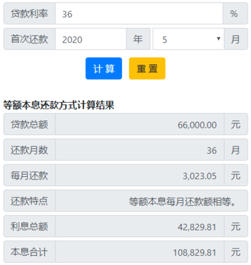Click the 贷款总额 label

[29, 125]
